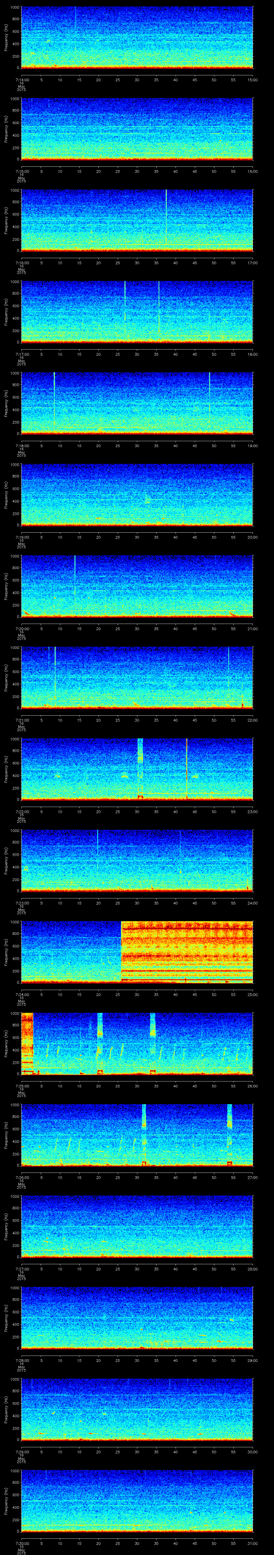Click the 31:00 end time label
274x1555 pixels.
coord(253,1543)
